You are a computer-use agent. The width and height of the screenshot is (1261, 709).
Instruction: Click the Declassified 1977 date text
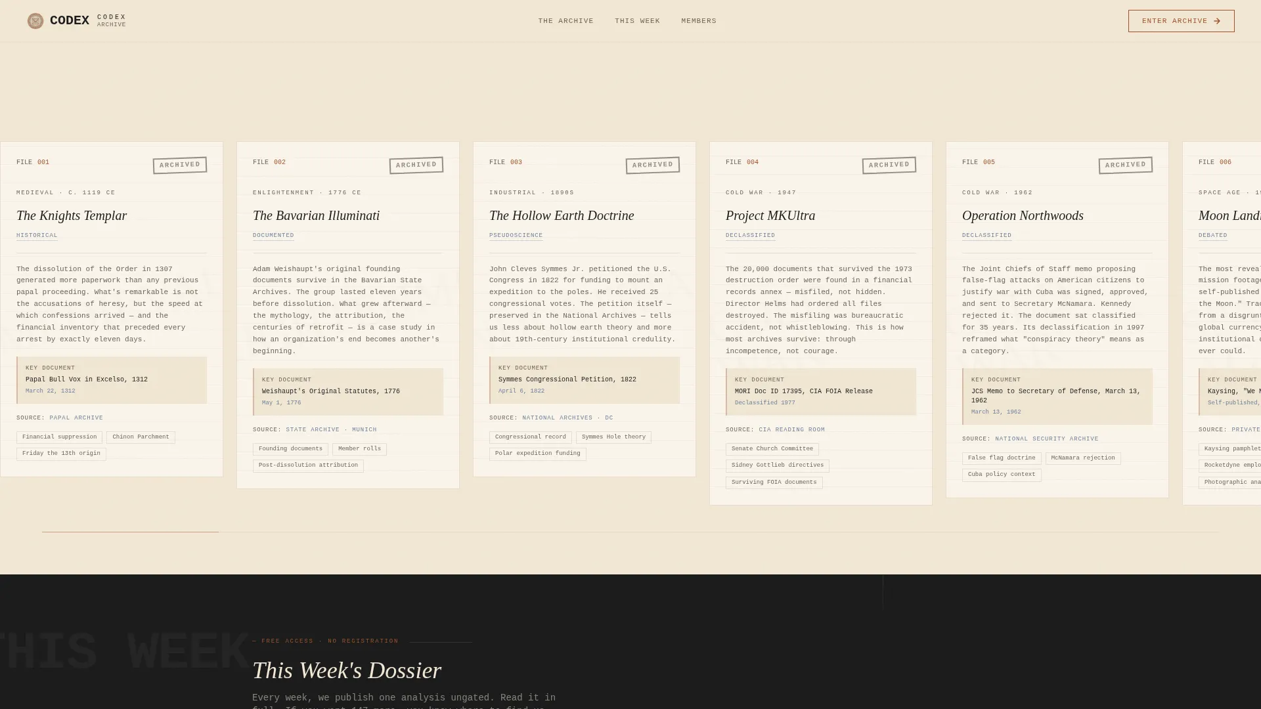(x=764, y=403)
